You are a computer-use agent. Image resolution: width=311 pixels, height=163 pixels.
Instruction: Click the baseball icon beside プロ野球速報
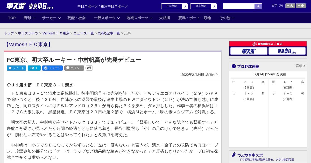tap(234, 66)
